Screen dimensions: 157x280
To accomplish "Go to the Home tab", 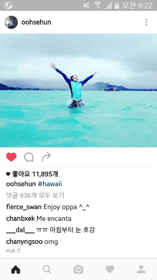I will (x=16, y=269).
